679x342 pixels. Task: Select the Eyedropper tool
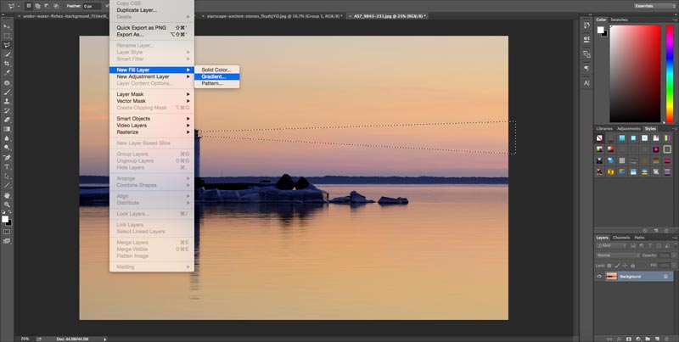[x=7, y=73]
